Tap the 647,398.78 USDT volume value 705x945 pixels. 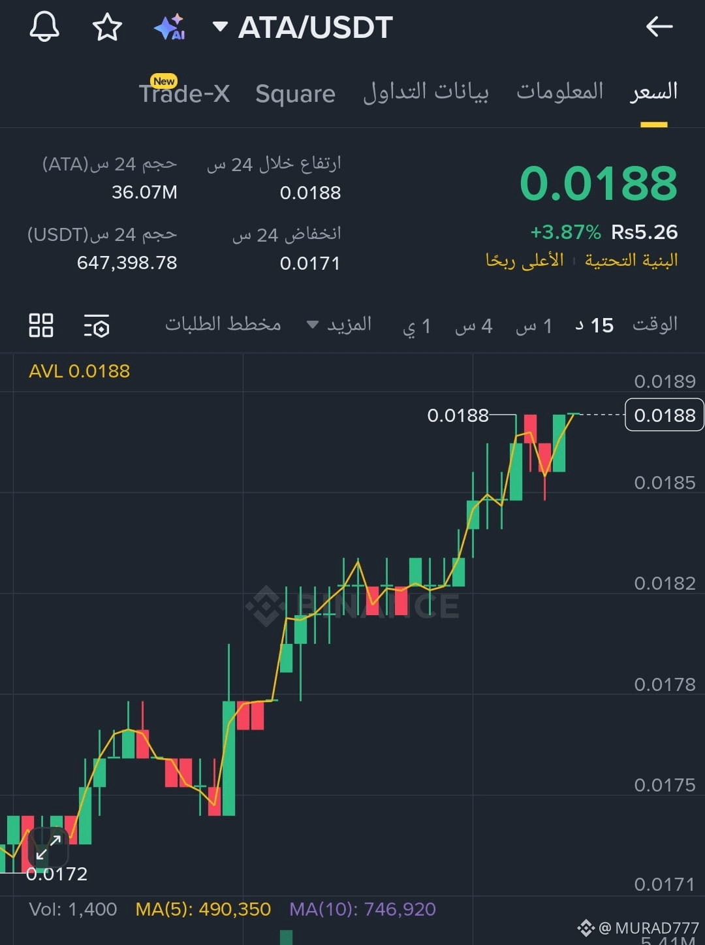(127, 263)
